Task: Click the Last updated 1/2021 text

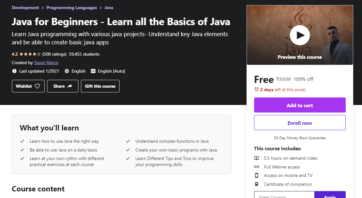Action: point(39,71)
